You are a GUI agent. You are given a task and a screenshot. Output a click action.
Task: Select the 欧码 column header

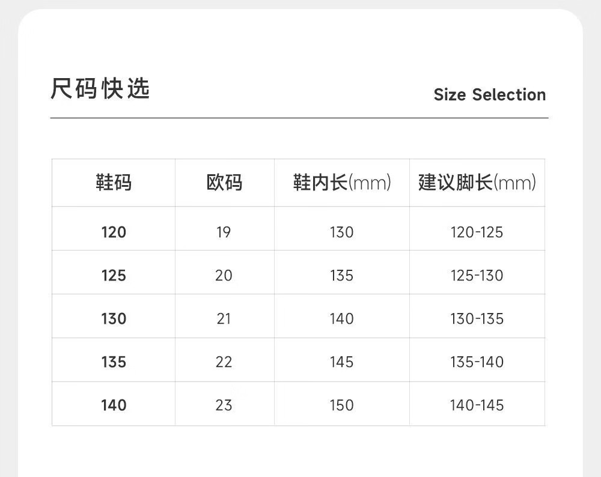click(x=224, y=183)
